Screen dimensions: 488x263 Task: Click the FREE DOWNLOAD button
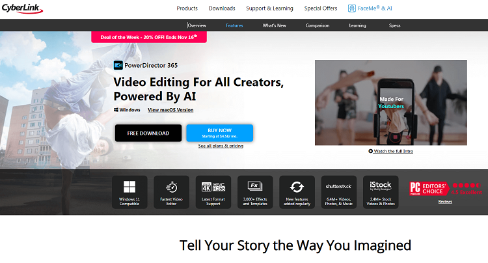point(148,133)
